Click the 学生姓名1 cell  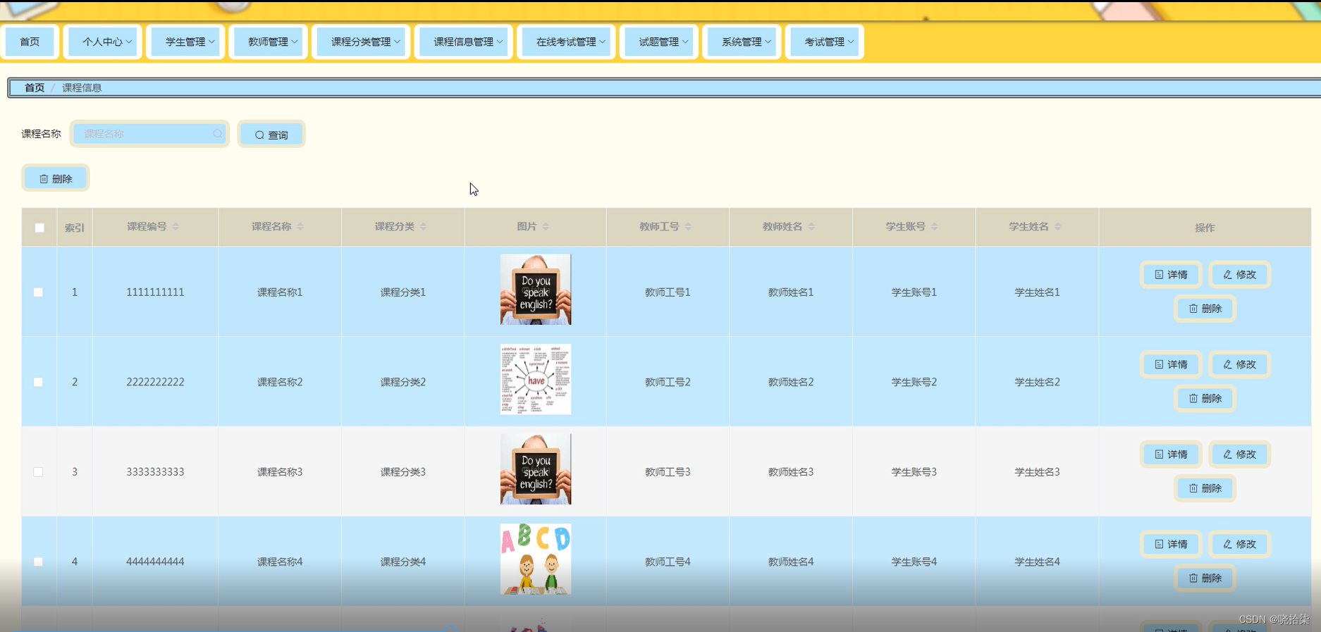1037,292
